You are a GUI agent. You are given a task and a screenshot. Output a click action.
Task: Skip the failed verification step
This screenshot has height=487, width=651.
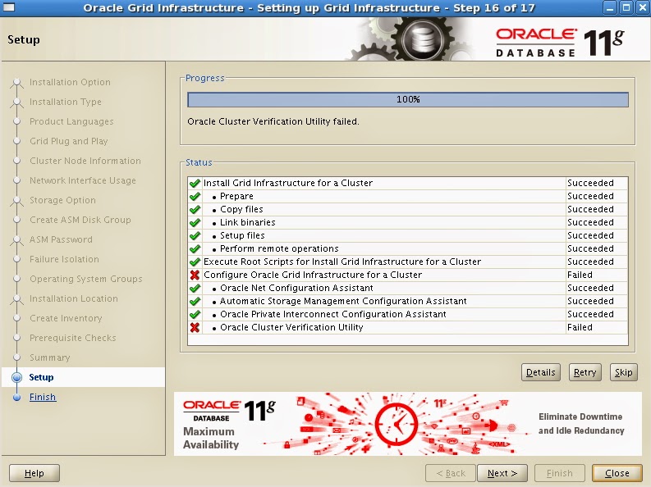624,372
